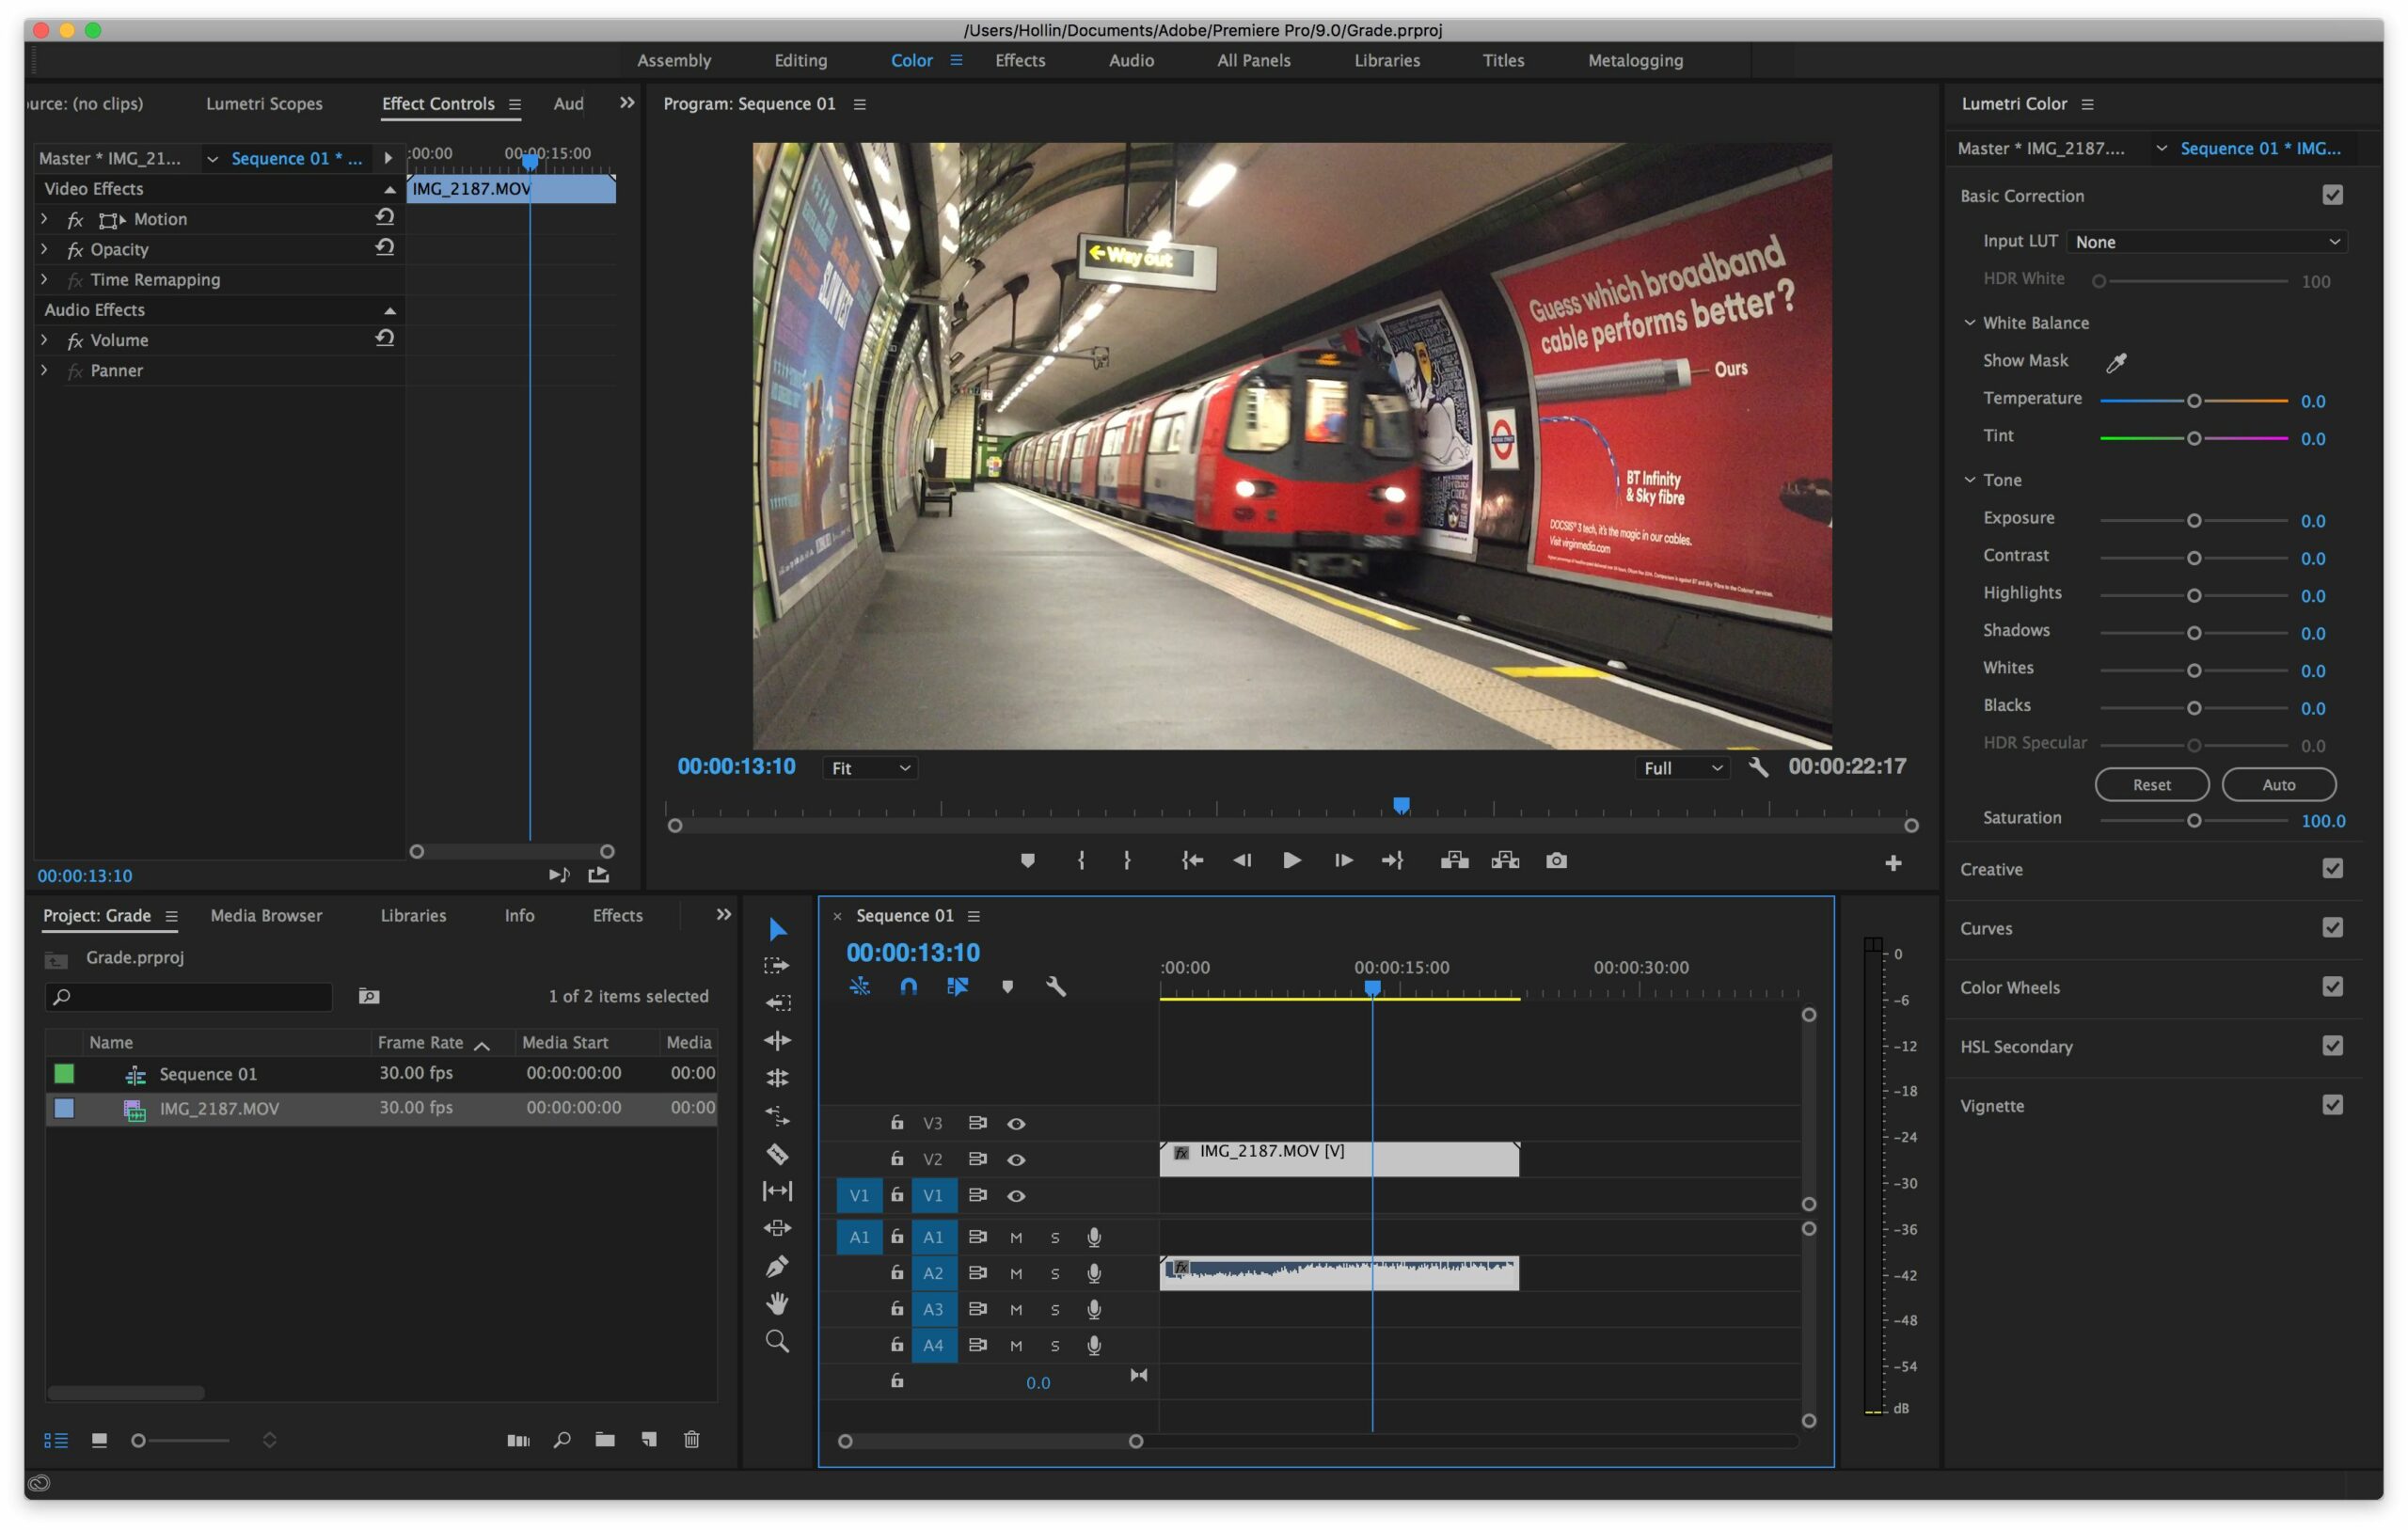Uncheck the Curves section checkbox
This screenshot has width=2408, height=1530.
[x=2332, y=928]
